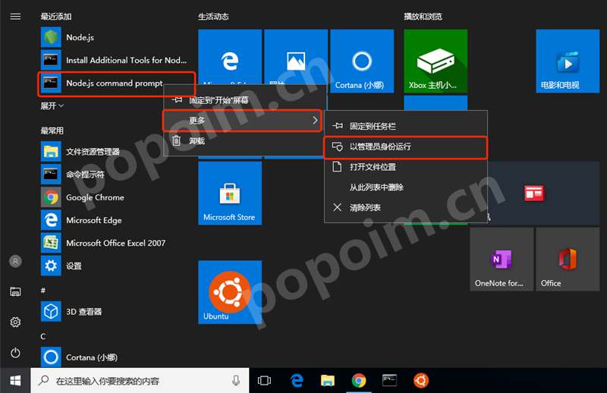Open the 更多 submenu
607x393 pixels.
point(243,121)
